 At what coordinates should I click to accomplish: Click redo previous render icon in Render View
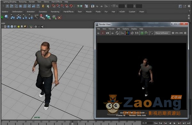click(98, 33)
